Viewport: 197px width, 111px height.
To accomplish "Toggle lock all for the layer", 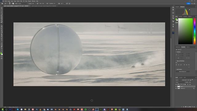I will (185, 84).
